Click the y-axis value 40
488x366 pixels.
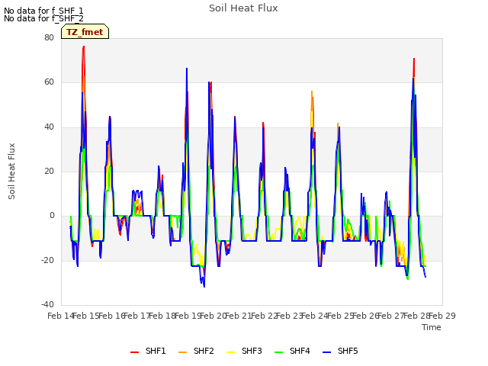click(x=49, y=127)
